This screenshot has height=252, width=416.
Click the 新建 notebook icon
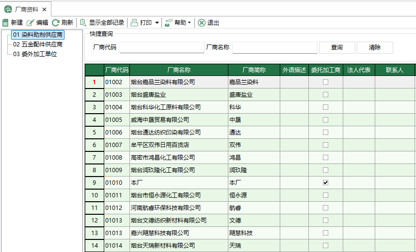(5, 23)
